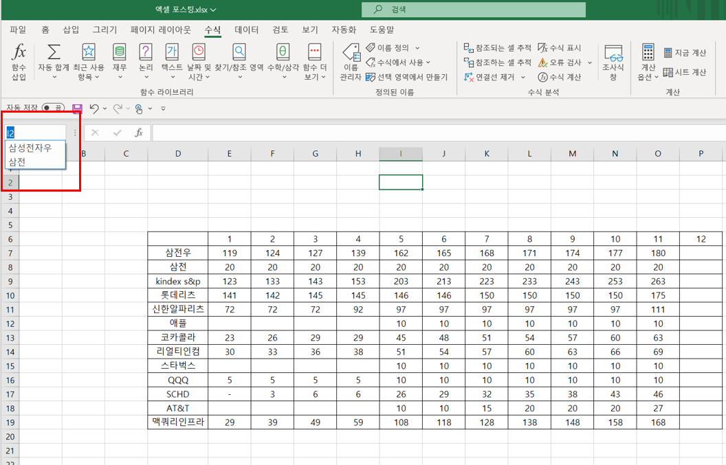Select row 7 header
Viewport: 726px width, 465px height.
click(x=10, y=253)
